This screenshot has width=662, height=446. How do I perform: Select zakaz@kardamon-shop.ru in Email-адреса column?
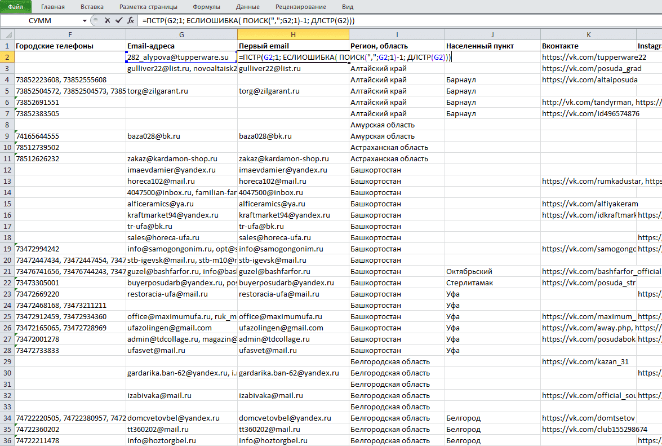[x=181, y=159]
